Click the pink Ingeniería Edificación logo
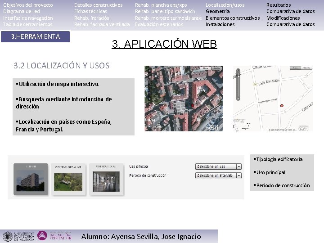Screen dimensions: 324x243 [54, 236]
